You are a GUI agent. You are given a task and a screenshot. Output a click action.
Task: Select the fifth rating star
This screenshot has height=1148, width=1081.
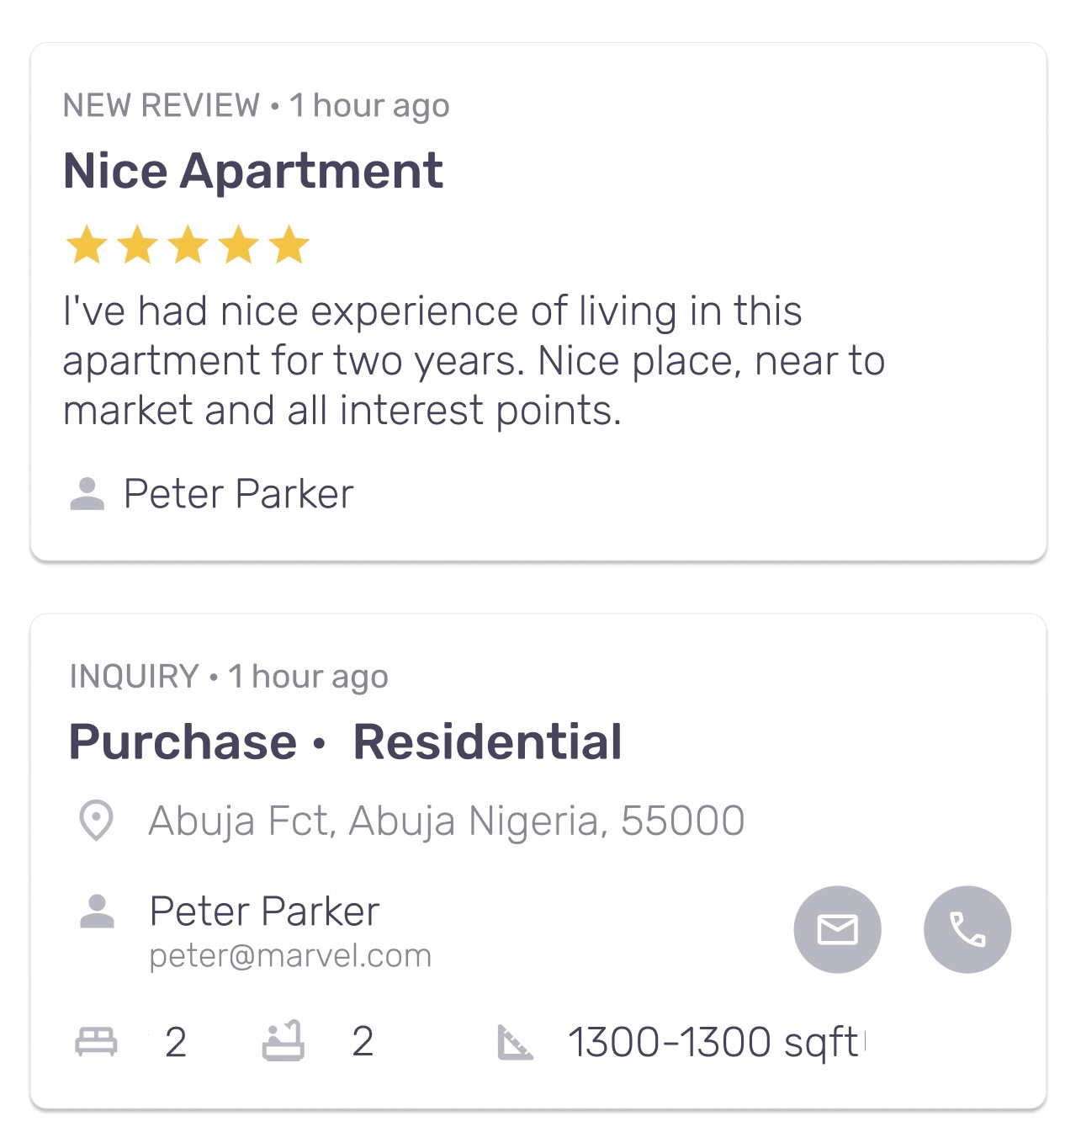(x=289, y=245)
